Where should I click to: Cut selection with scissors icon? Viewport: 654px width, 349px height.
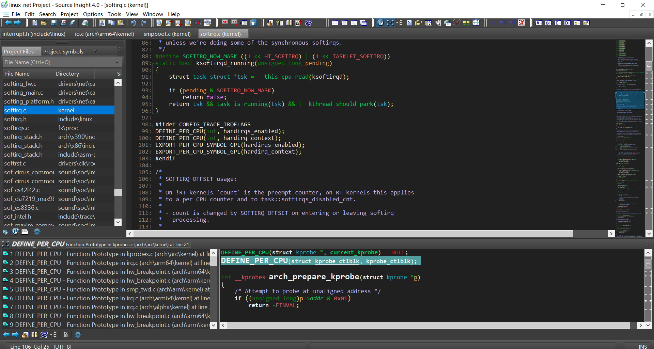[102, 23]
